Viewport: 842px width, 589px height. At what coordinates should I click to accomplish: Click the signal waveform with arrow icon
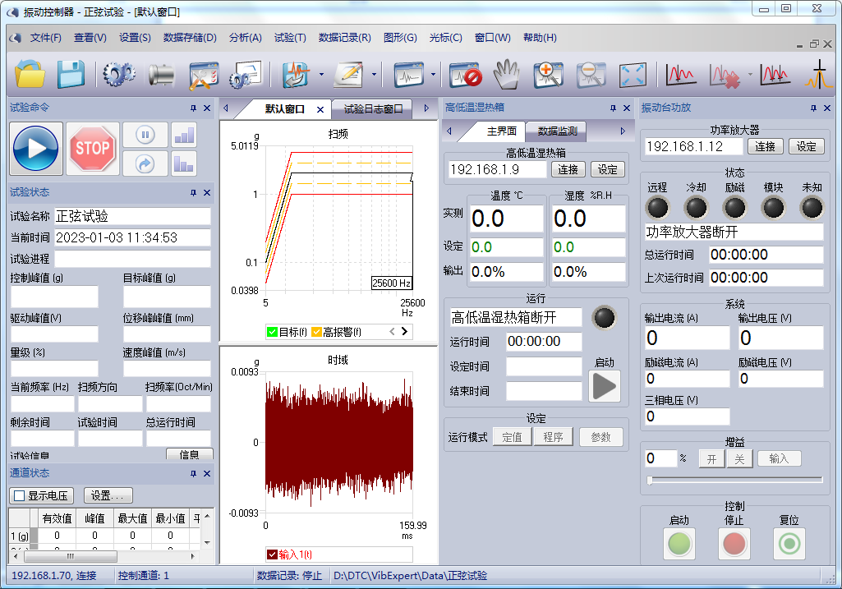tap(297, 74)
